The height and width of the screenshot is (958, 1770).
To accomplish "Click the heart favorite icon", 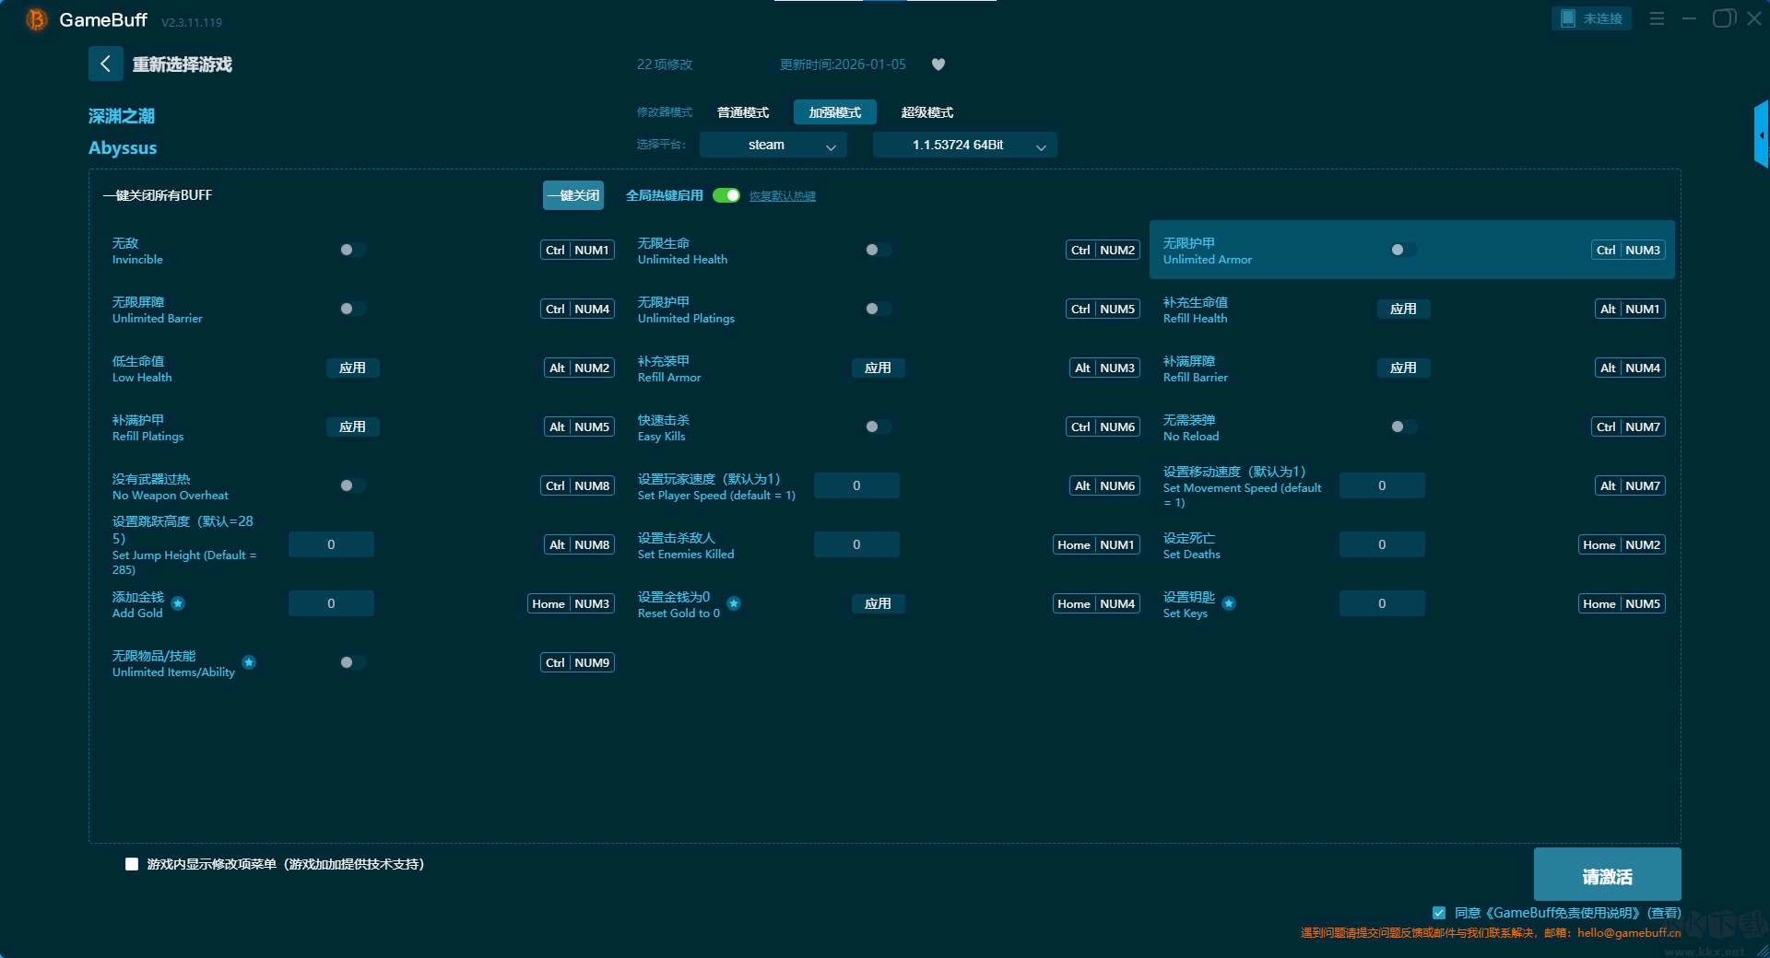I will 938,64.
